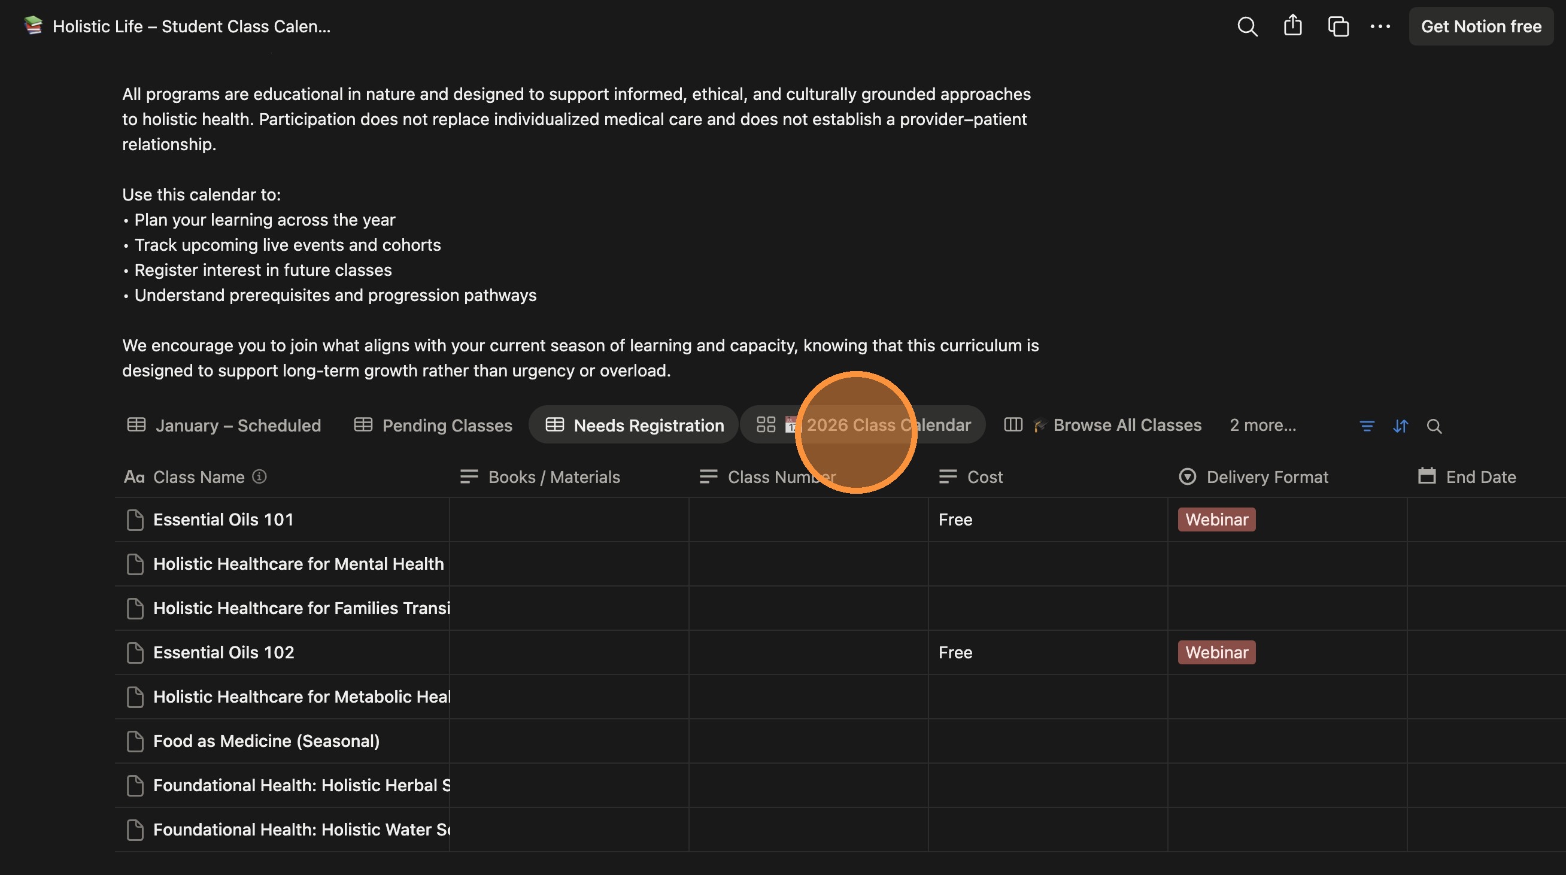
Task: Open the Pending Classes tab
Action: [x=447, y=425]
